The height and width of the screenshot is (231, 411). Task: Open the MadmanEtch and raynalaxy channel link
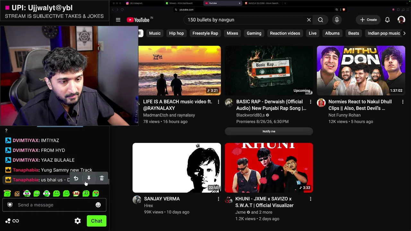point(169,115)
